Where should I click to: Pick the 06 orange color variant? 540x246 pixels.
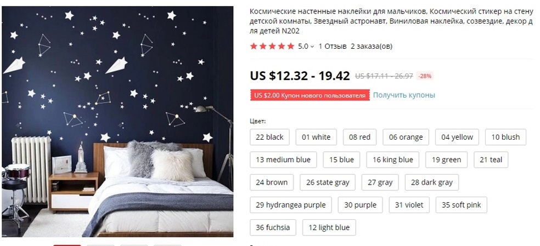click(x=406, y=137)
